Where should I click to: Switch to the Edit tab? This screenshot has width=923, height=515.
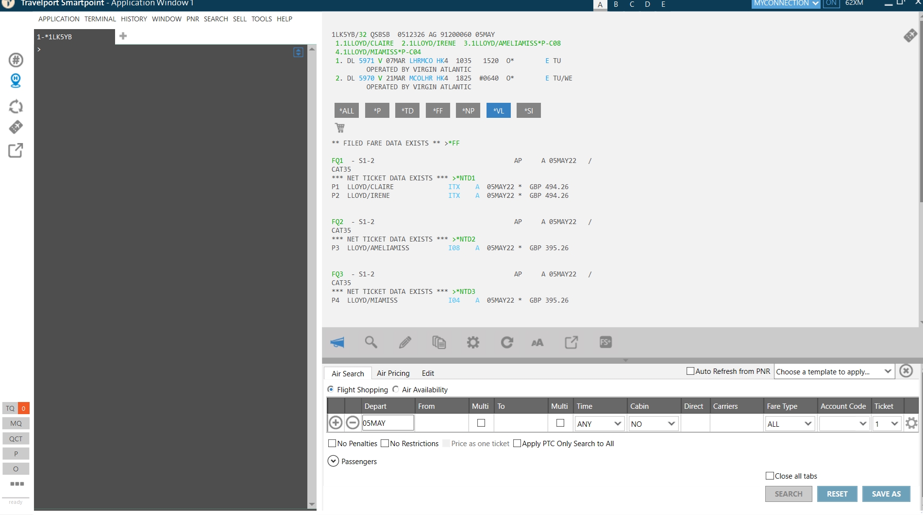pyautogui.click(x=428, y=373)
